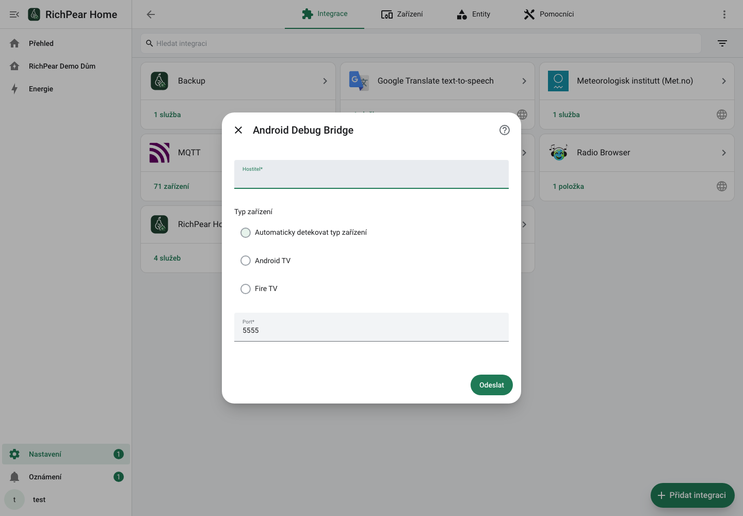Click the RichPear integration card icon
Image resolution: width=743 pixels, height=516 pixels.
pos(159,224)
